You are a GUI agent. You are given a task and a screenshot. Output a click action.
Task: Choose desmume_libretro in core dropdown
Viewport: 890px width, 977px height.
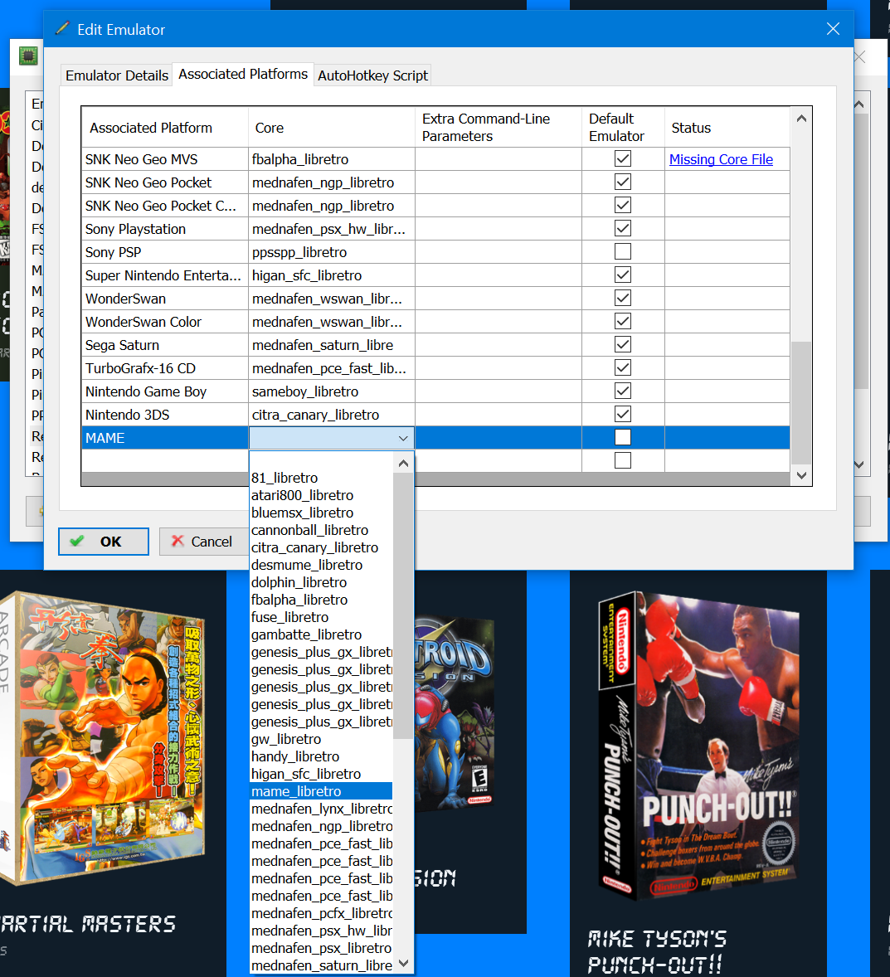(x=320, y=565)
